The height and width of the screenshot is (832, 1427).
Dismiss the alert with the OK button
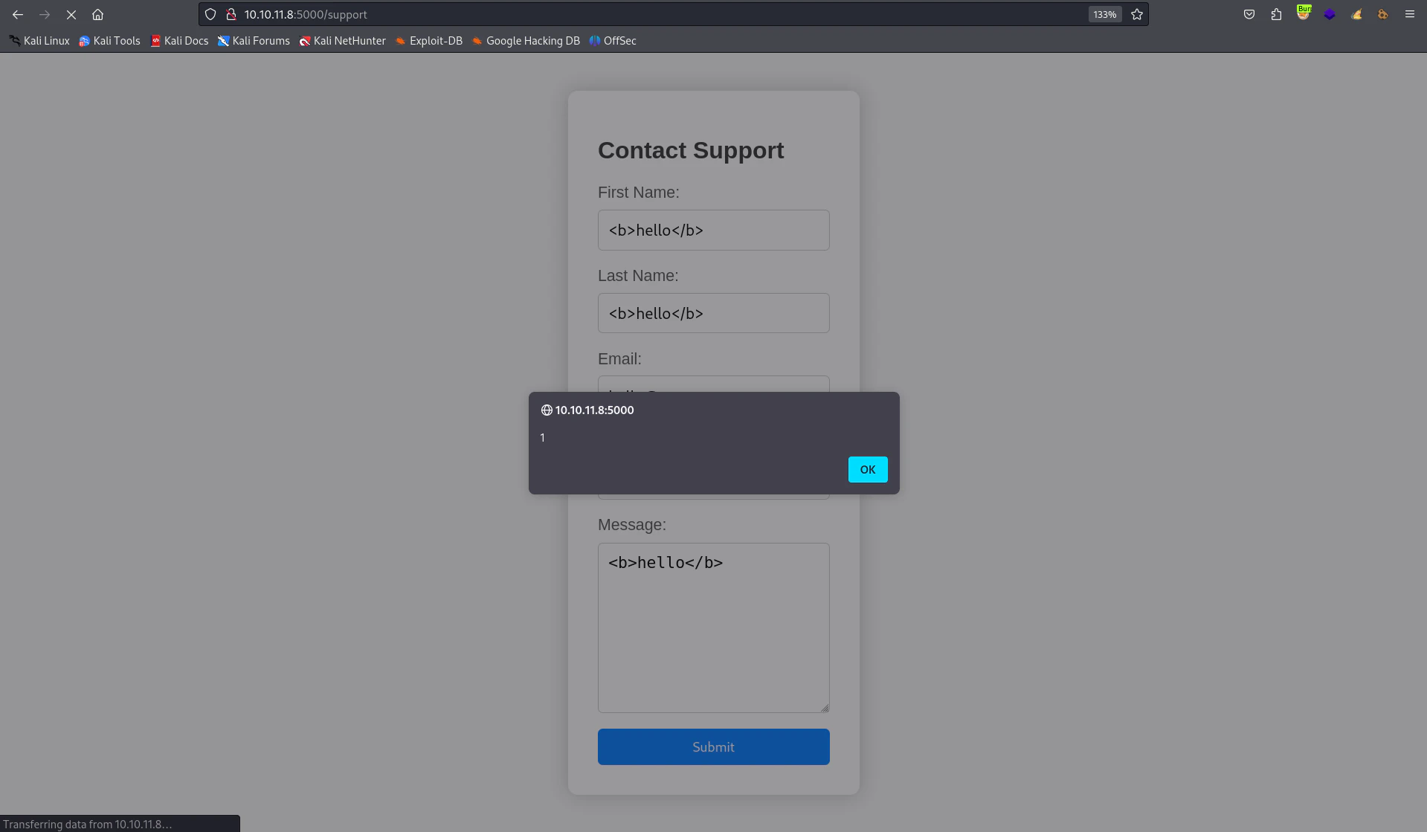point(868,469)
